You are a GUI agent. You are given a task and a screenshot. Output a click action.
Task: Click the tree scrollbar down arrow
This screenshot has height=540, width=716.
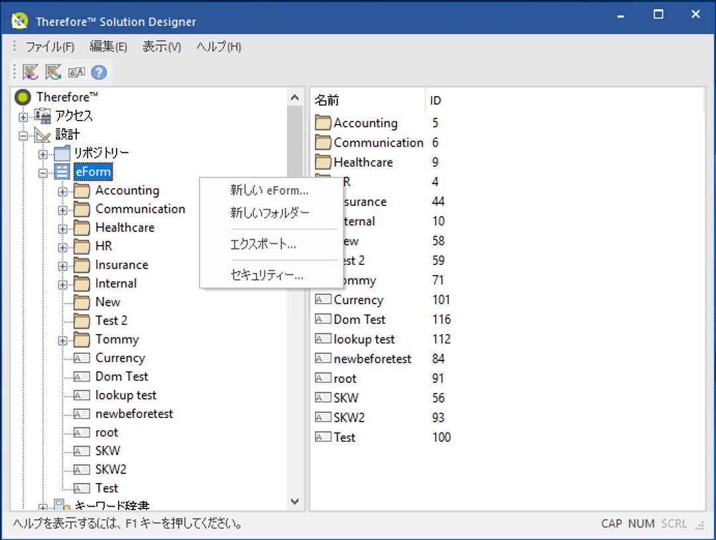click(x=295, y=502)
